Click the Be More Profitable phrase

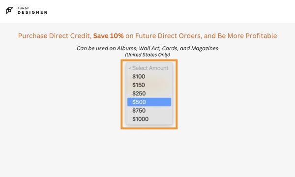247,36
